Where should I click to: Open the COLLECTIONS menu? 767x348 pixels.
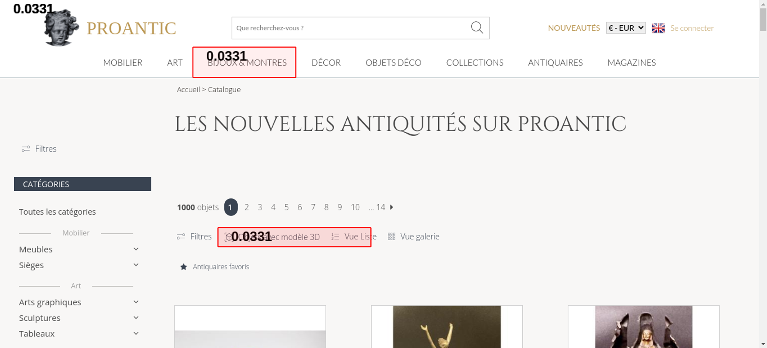[475, 62]
